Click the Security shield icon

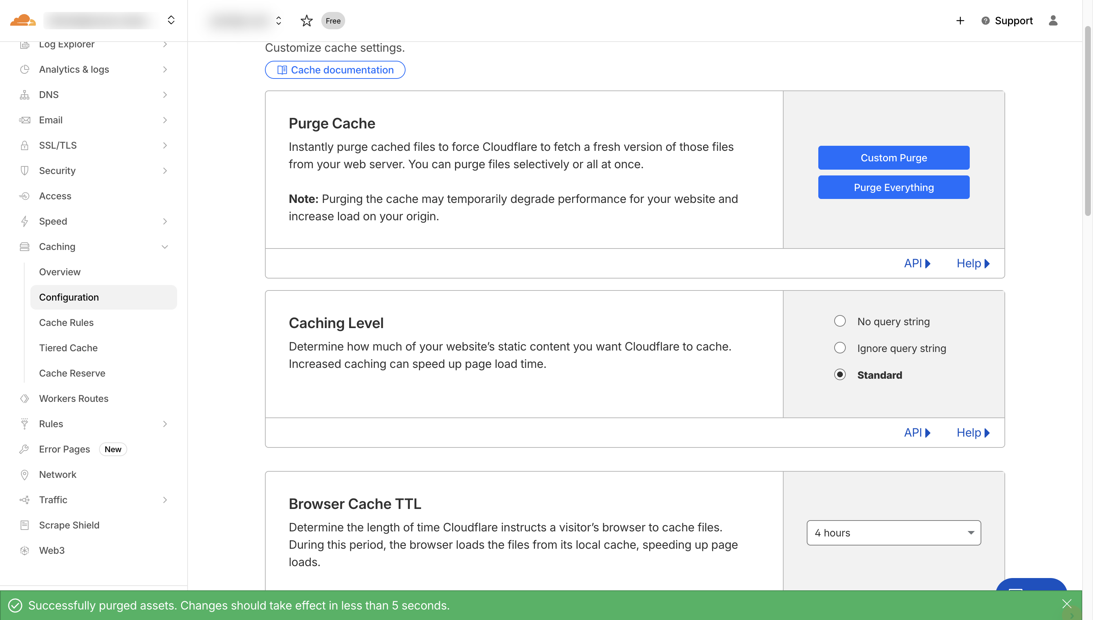coord(24,170)
